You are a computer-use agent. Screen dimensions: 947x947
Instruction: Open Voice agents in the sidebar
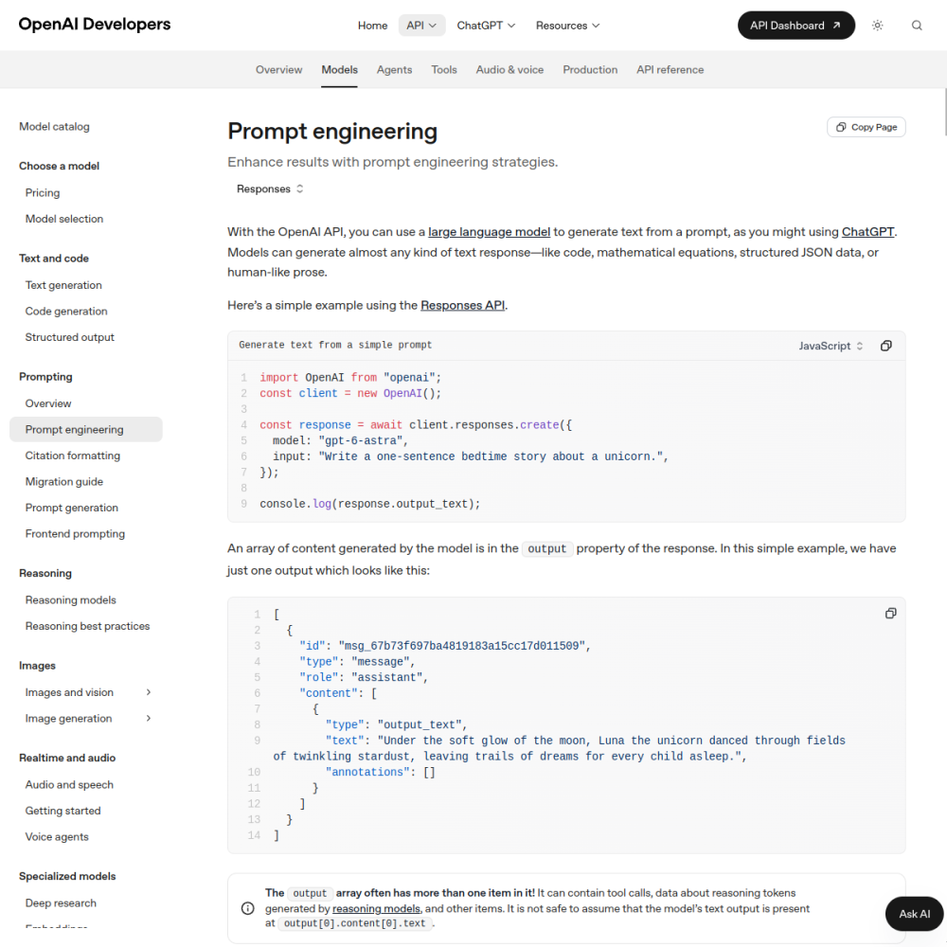coord(57,836)
